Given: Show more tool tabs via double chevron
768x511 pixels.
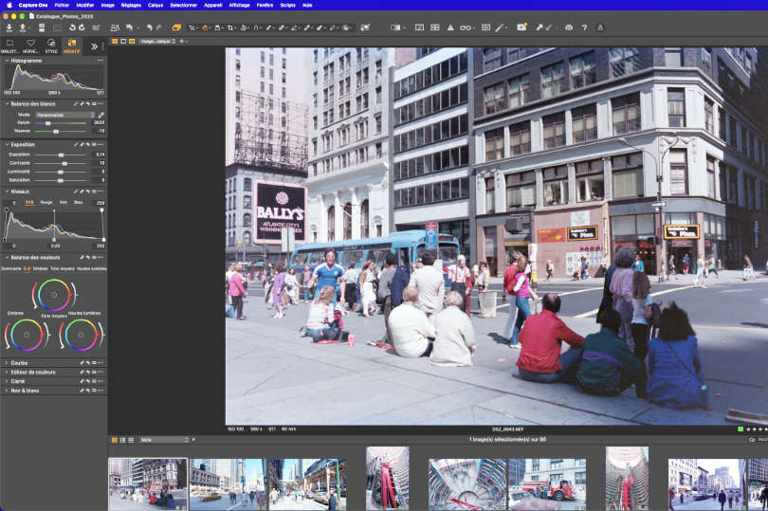Looking at the screenshot, I should (x=94, y=46).
